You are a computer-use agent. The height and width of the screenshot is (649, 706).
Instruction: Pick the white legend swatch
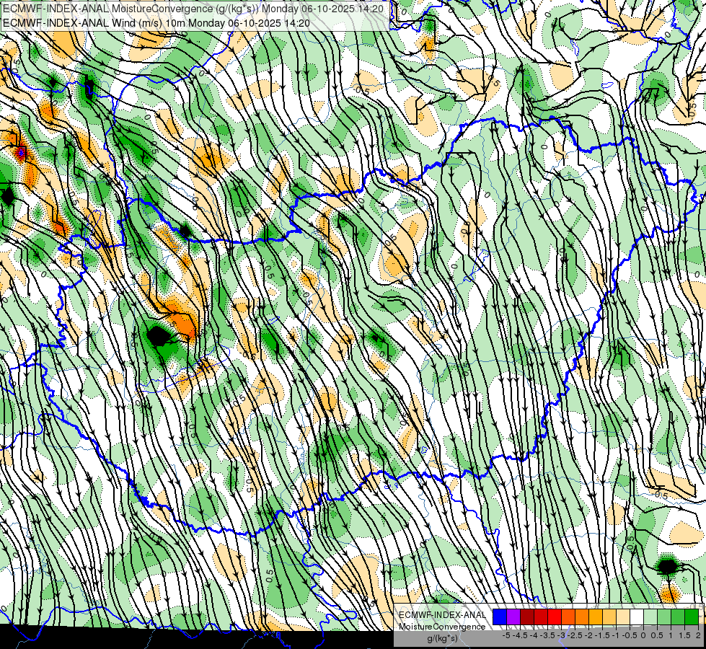point(637,617)
